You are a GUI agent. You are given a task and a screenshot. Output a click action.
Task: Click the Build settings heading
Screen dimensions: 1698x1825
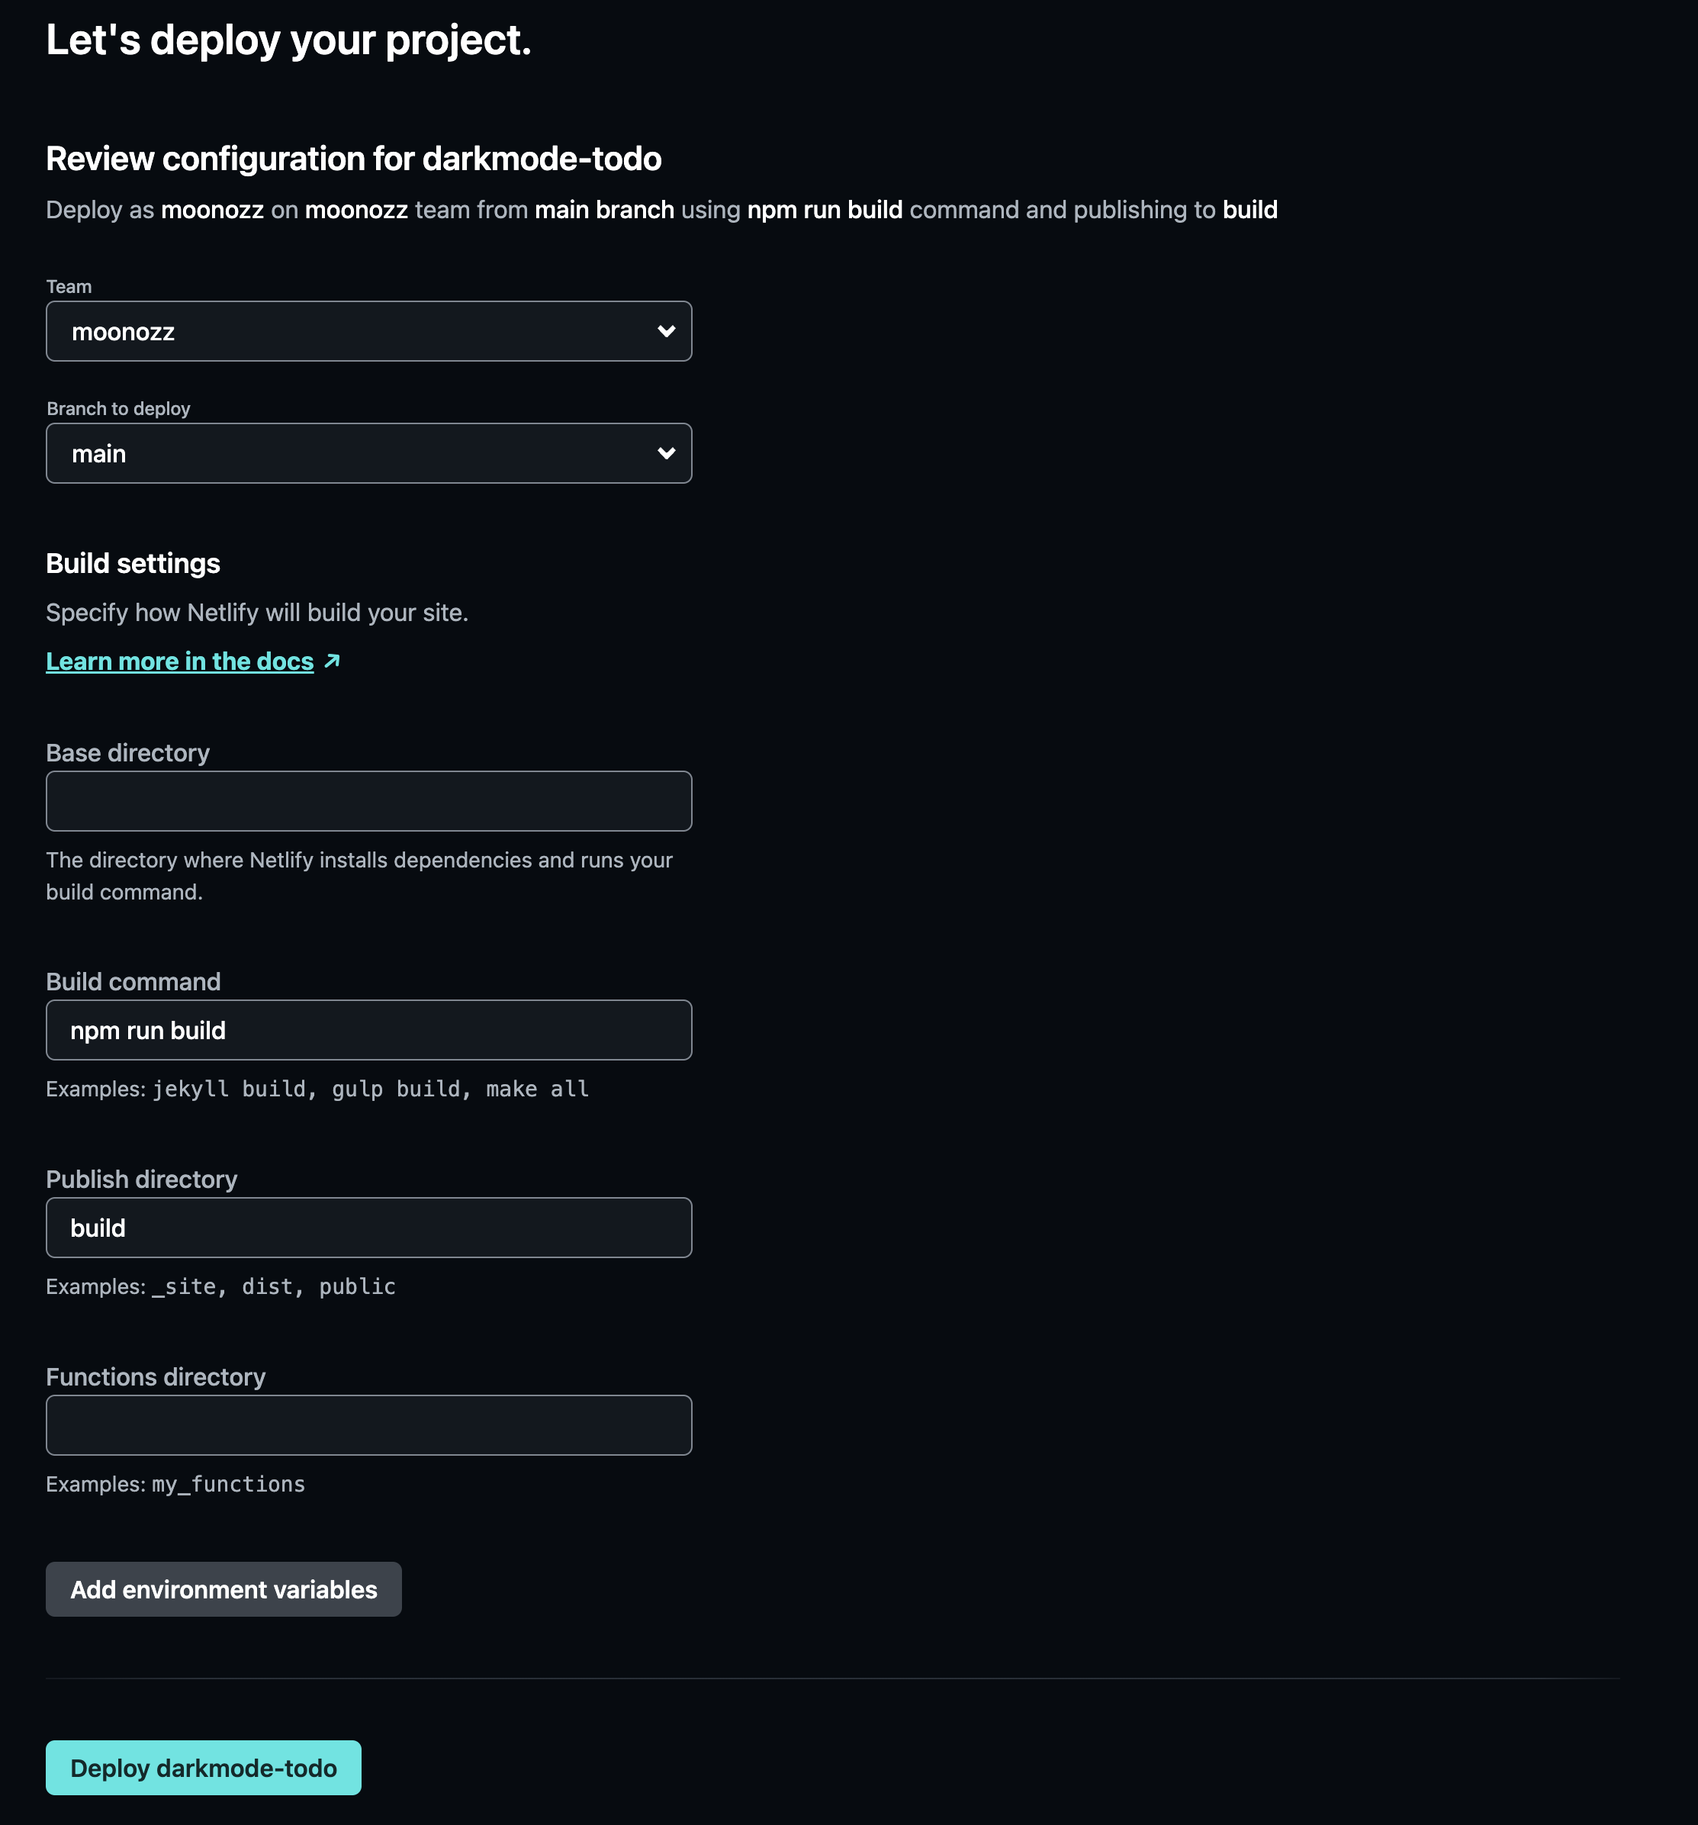[133, 564]
